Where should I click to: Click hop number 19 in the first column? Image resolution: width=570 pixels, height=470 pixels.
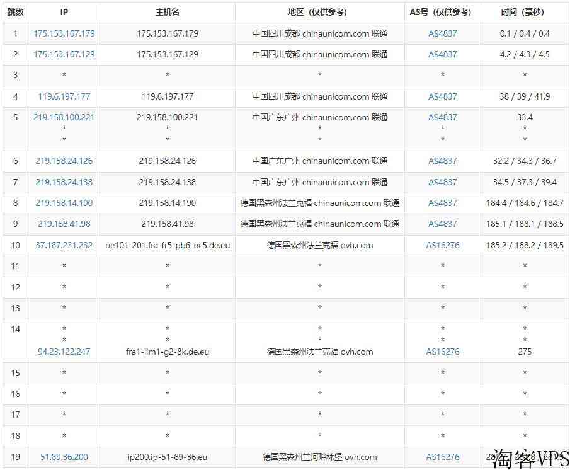(15, 457)
